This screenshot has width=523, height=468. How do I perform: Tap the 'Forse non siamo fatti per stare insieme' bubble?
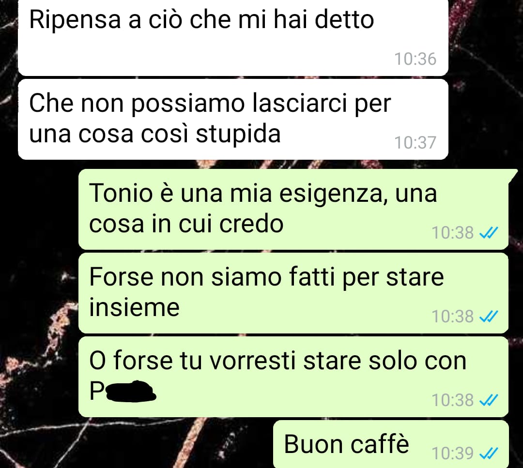point(293,293)
